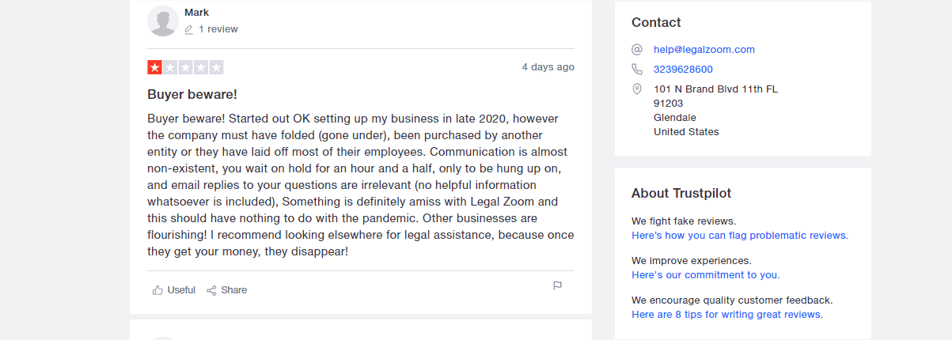The width and height of the screenshot is (952, 340).
Task: Click the one-star rating graphic
Action: pyautogui.click(x=185, y=67)
